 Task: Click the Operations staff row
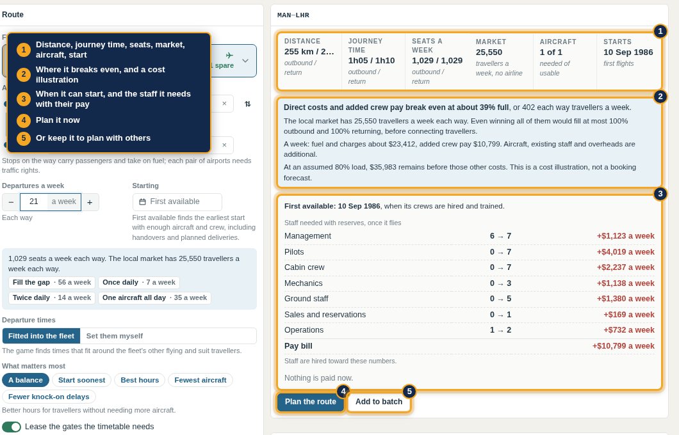coord(470,330)
